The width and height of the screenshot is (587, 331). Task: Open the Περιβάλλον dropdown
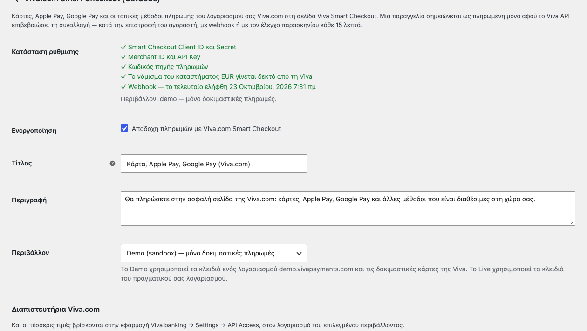(214, 253)
